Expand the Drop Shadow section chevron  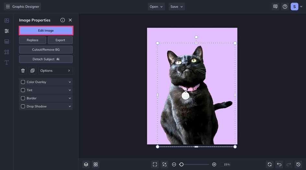[x=70, y=106]
